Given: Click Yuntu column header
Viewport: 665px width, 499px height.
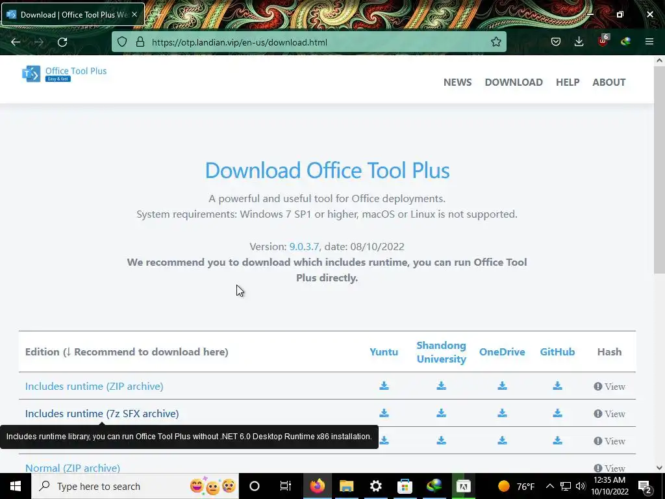Looking at the screenshot, I should point(384,352).
